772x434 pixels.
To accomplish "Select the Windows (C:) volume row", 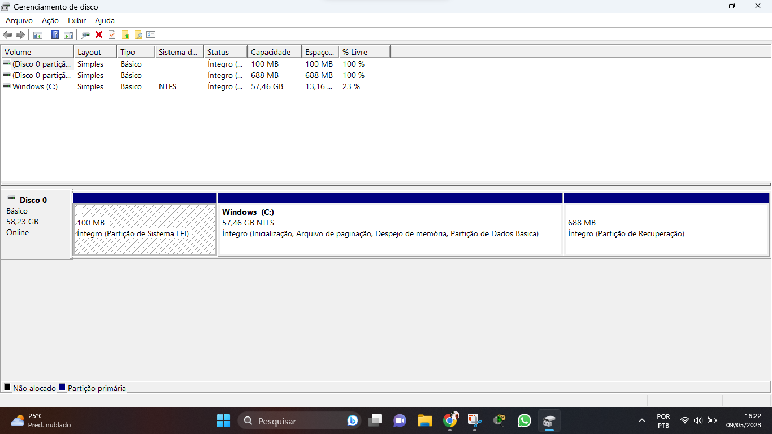I will (x=196, y=86).
